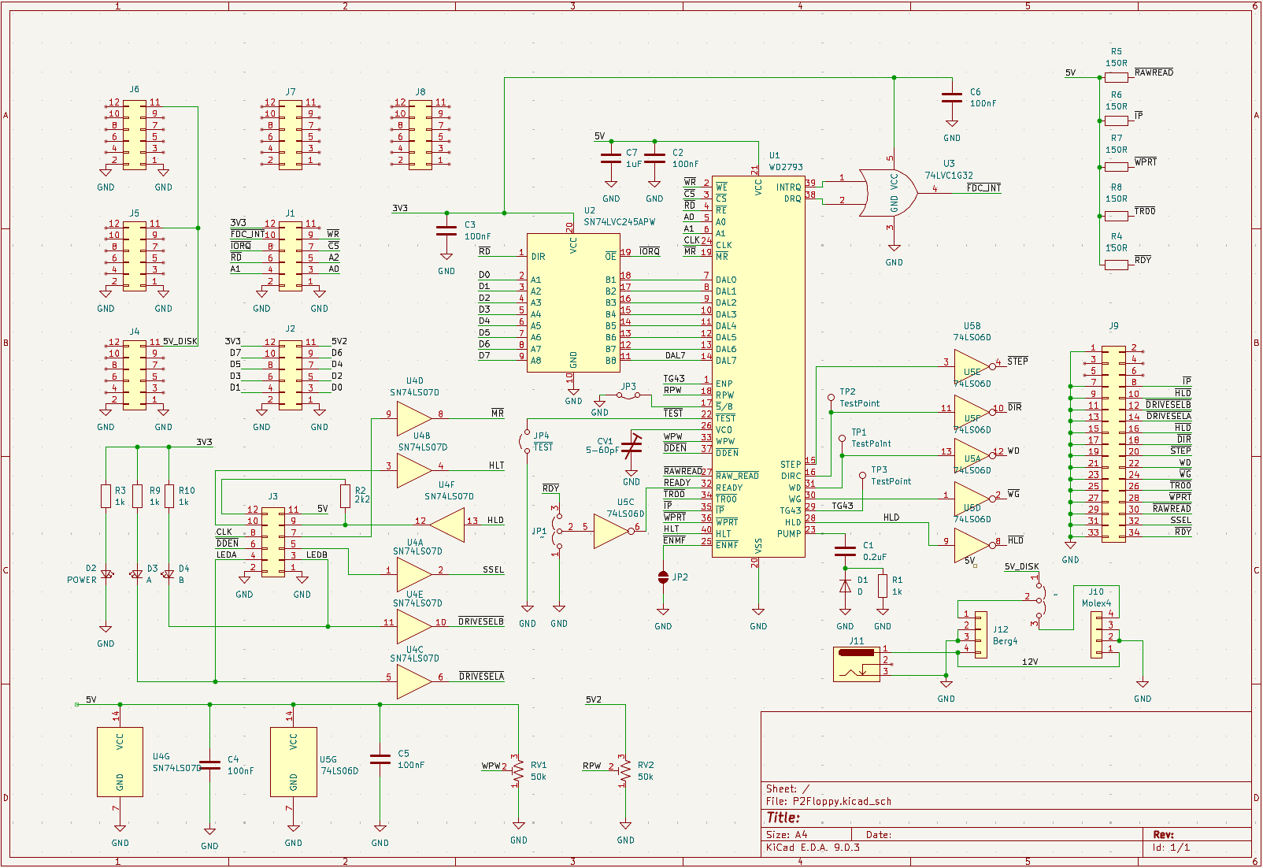This screenshot has width=1263, height=868.
Task: Click the U4F buffer triangle near HLD
Action: 447,525
